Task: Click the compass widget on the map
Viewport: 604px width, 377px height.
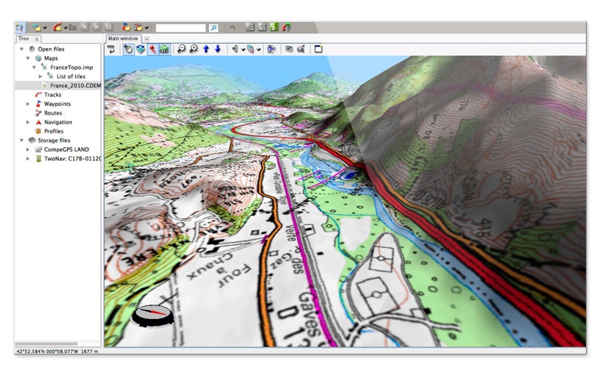Action: click(x=153, y=315)
